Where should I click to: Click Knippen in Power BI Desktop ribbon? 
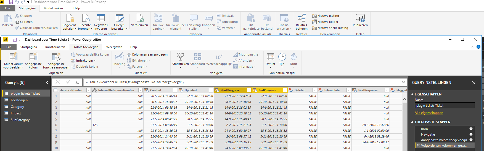tap(23, 16)
